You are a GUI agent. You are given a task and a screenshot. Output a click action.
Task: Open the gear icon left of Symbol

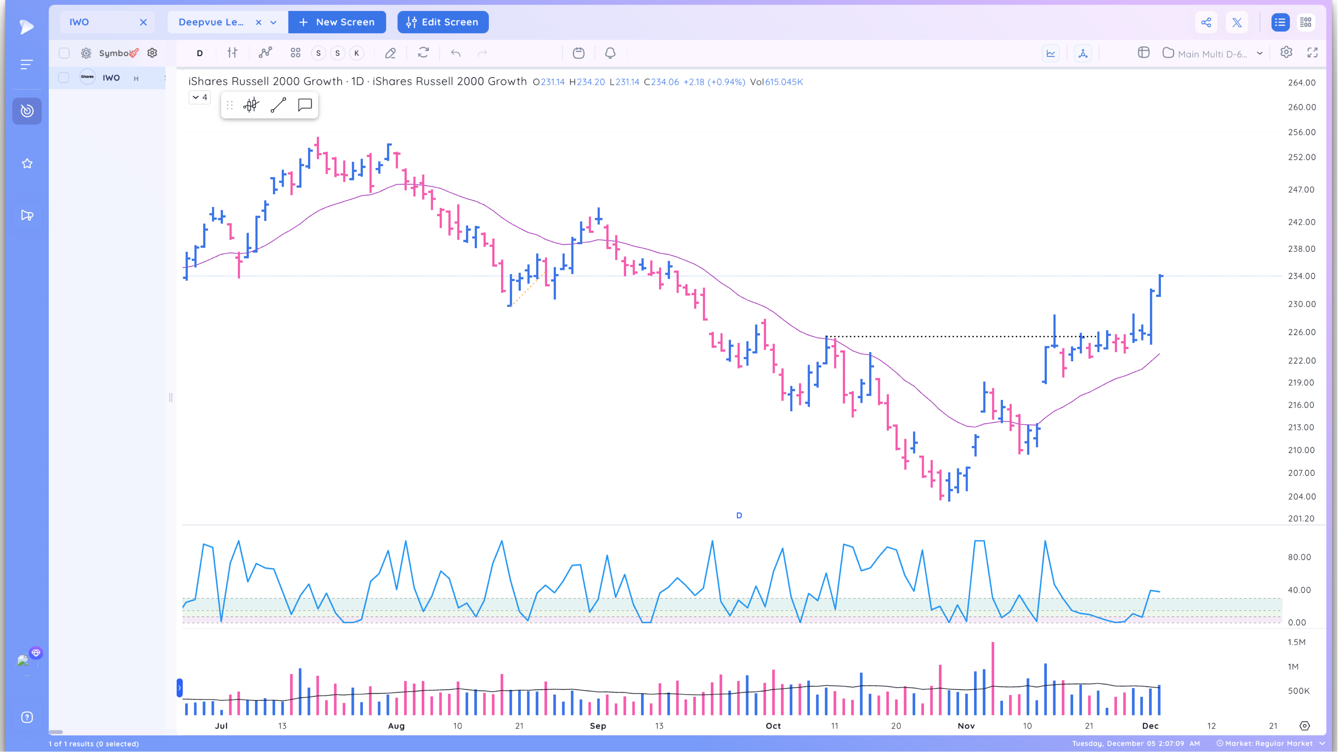click(86, 53)
